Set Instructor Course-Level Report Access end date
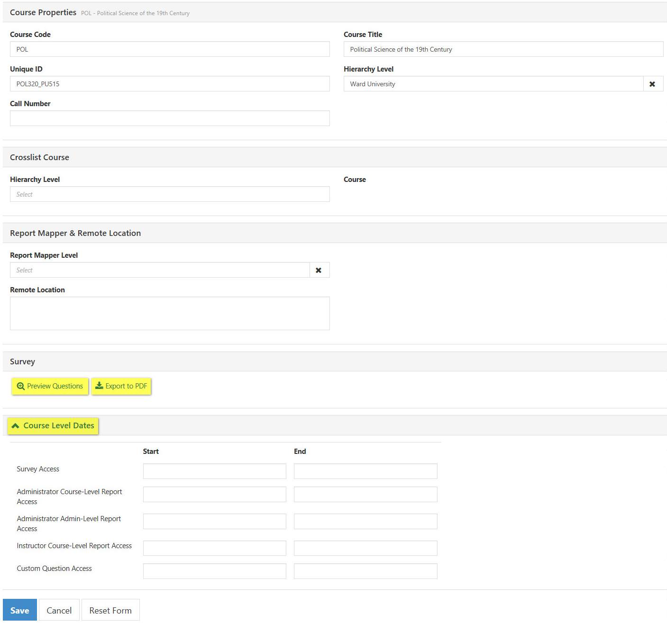The height and width of the screenshot is (623, 667). [x=365, y=548]
